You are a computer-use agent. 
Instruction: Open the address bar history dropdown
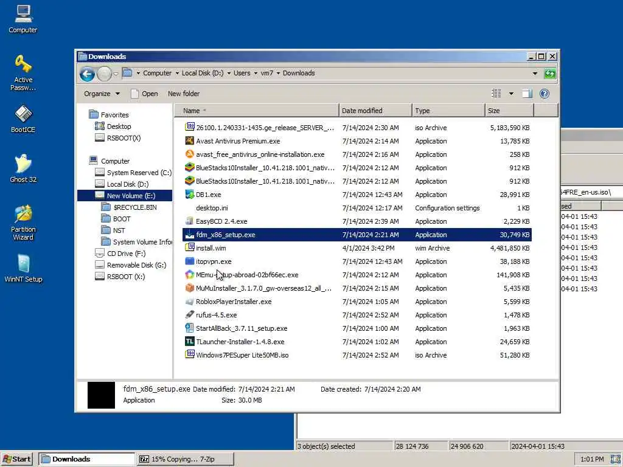coord(535,74)
